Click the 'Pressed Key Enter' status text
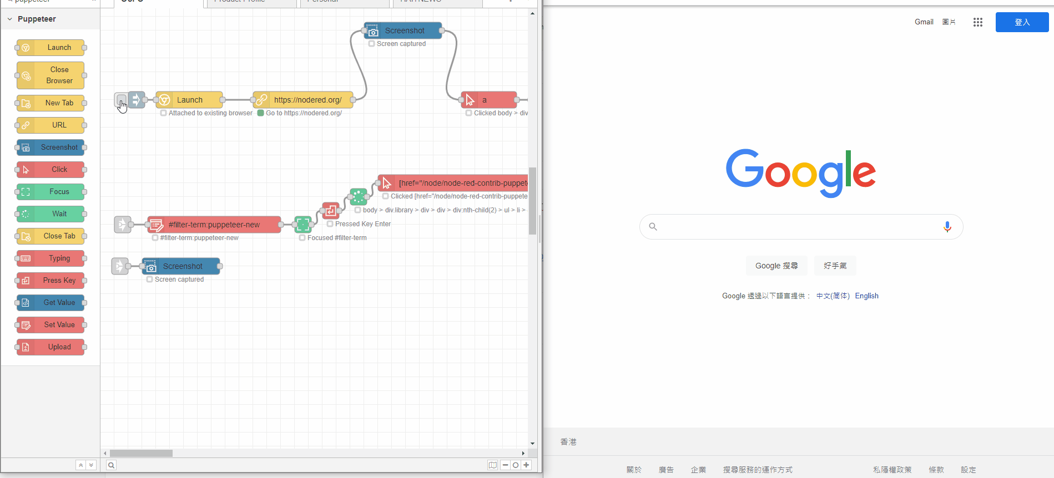This screenshot has width=1054, height=478. 363,224
